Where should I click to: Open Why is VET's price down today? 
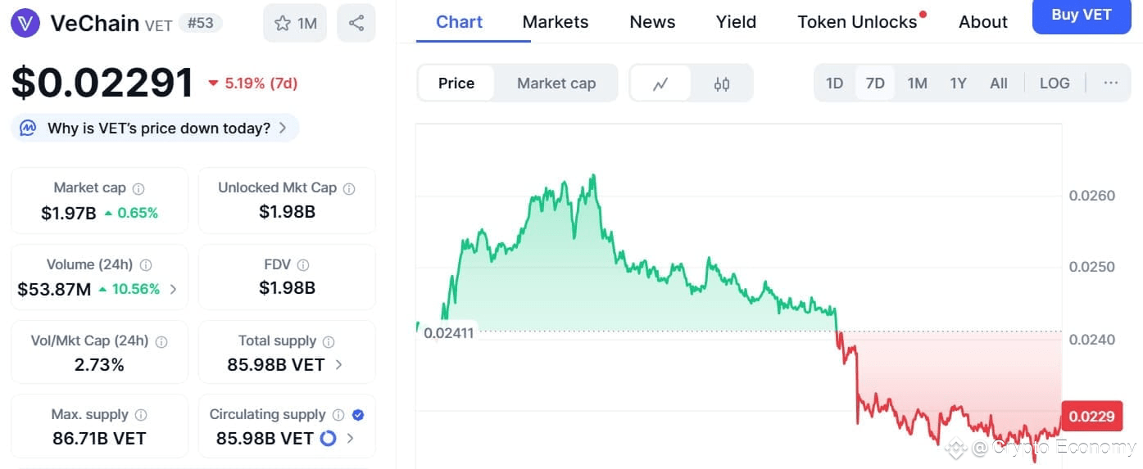point(156,128)
